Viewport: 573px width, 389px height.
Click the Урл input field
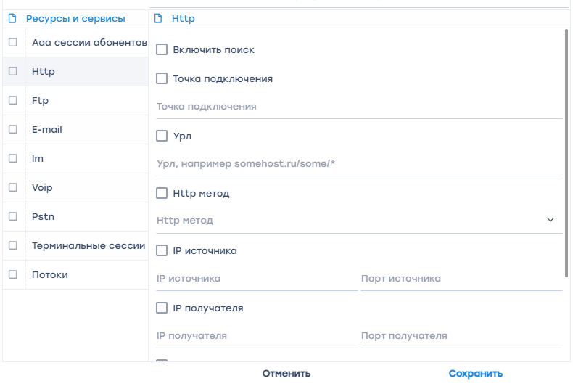359,164
